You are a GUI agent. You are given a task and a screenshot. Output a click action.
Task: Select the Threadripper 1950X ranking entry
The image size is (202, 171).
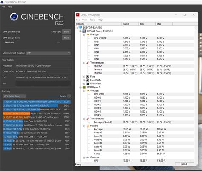(x=36, y=110)
